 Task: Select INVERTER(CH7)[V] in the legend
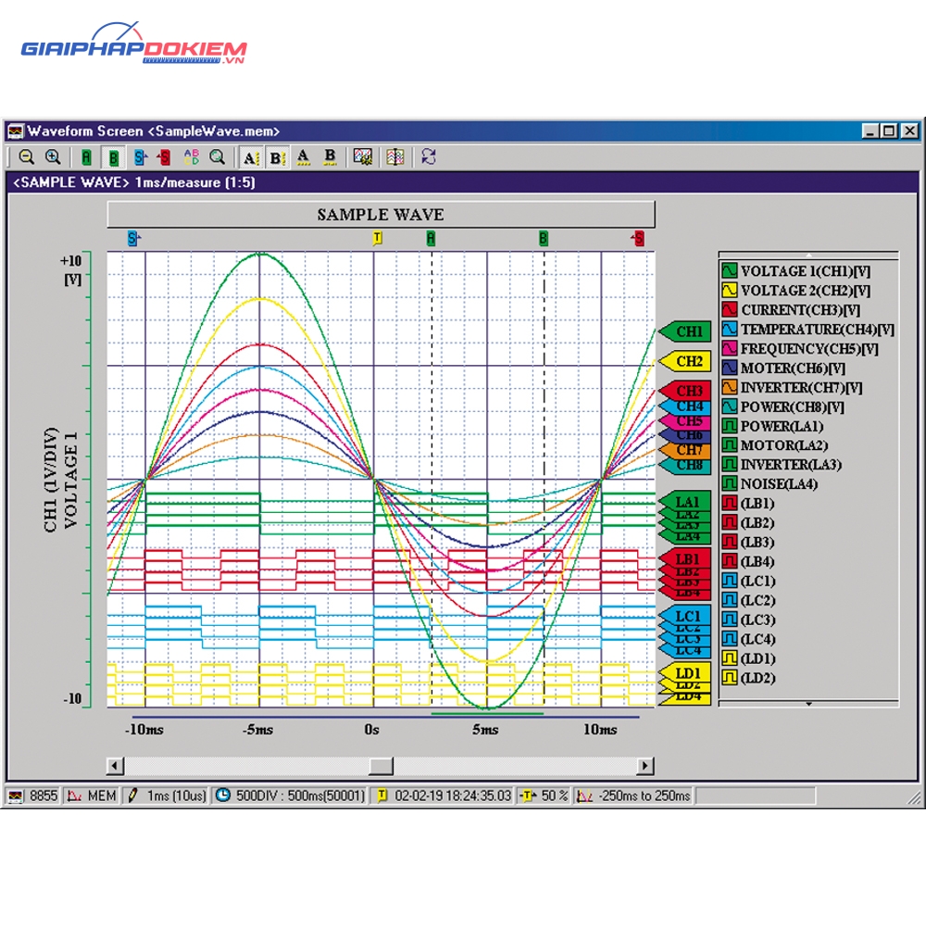tap(792, 387)
